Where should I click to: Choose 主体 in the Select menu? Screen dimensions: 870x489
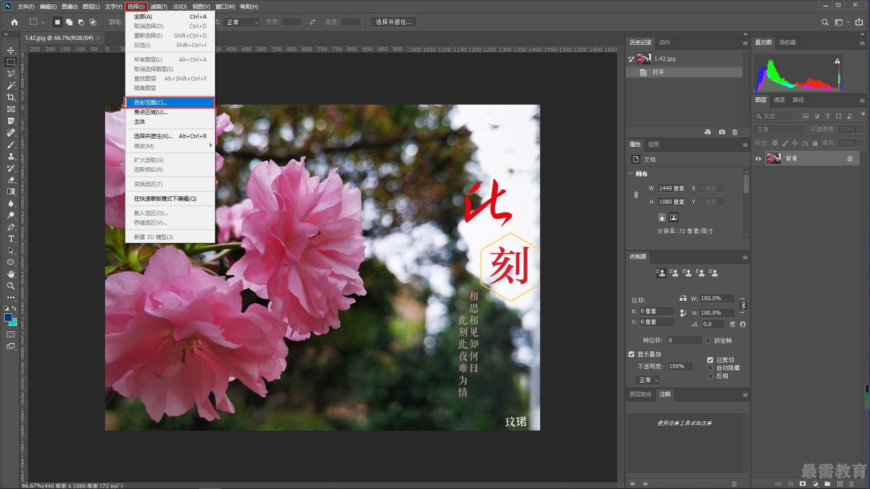tap(170, 122)
